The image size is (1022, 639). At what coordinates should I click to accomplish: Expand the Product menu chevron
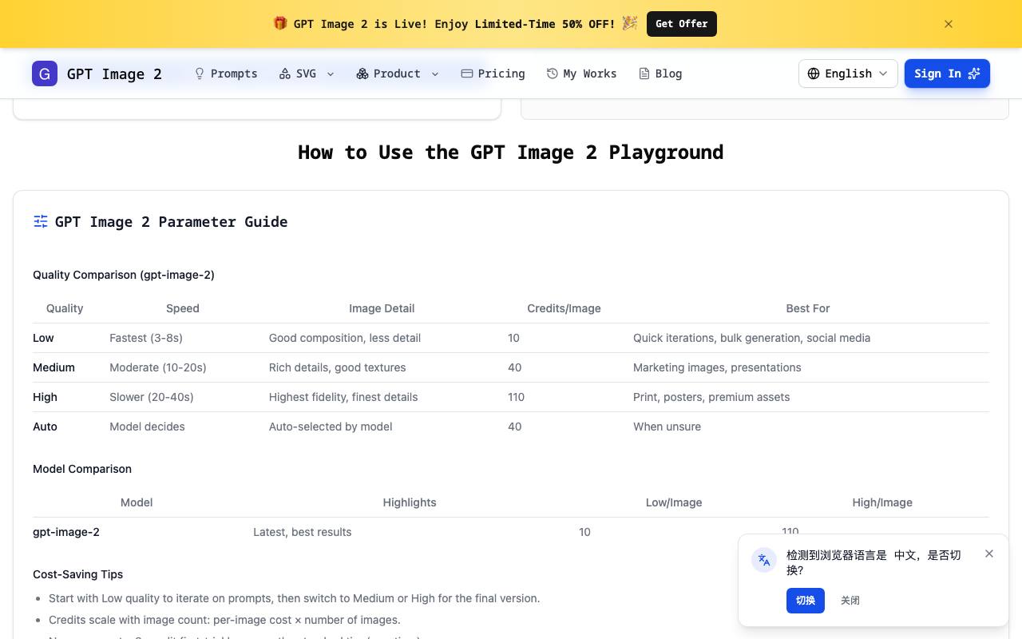pos(435,73)
